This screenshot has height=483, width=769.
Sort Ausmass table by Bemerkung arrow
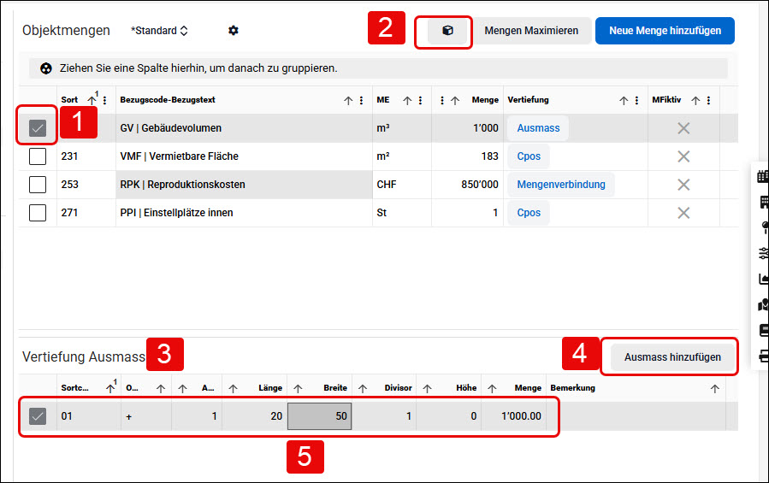714,388
